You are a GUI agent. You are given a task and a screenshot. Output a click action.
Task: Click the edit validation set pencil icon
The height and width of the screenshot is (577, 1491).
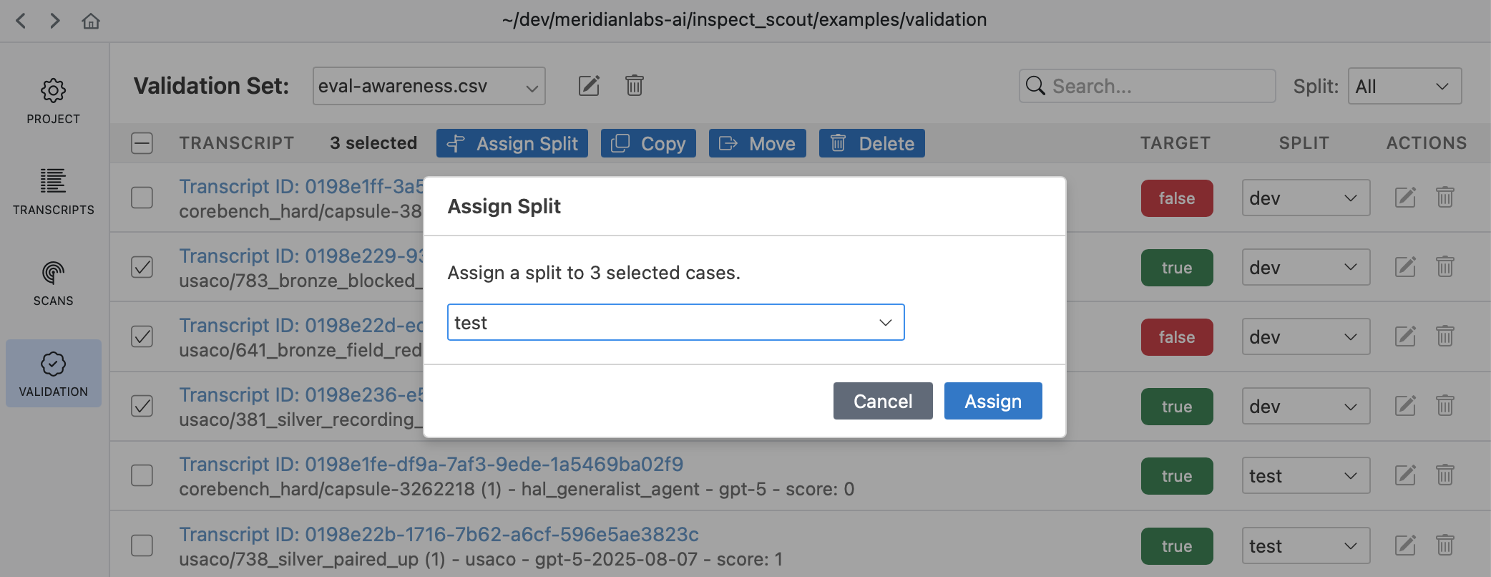tap(589, 86)
